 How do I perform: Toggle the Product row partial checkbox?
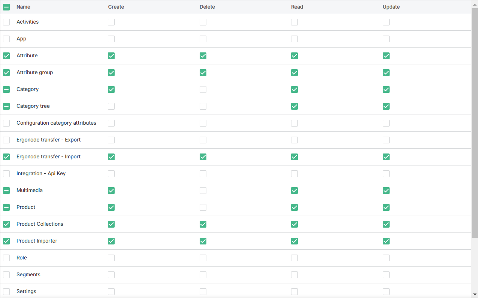click(x=6, y=207)
